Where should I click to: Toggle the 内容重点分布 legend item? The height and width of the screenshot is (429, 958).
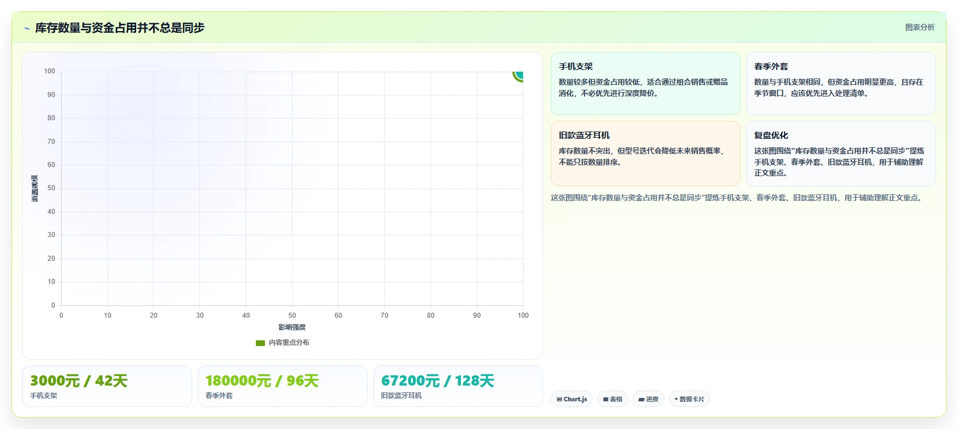coord(282,343)
